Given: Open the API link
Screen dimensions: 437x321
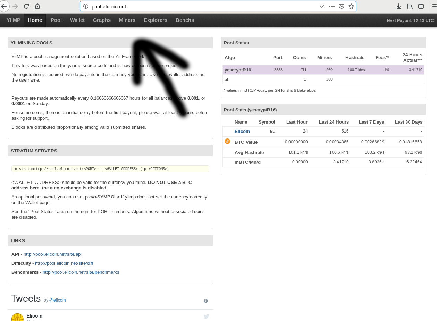Looking at the screenshot, I should click(x=52, y=254).
